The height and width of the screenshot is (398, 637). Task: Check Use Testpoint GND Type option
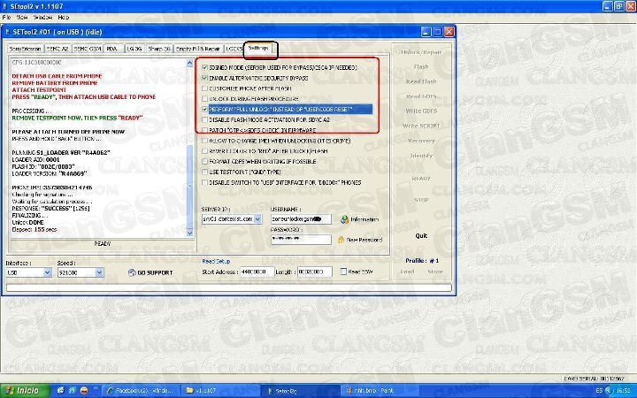point(204,172)
